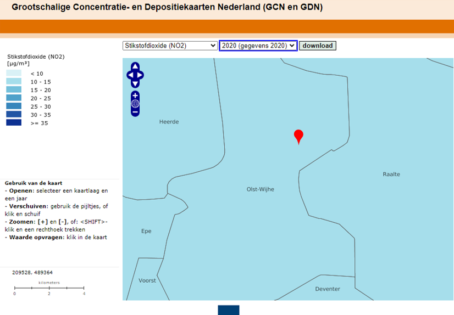Click the red location marker pin
Screen dimensions: 454x315
click(298, 137)
